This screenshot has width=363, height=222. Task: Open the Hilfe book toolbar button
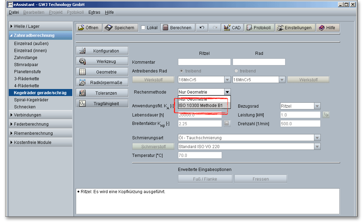(x=327, y=28)
